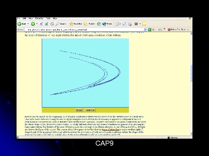Click the Iterate button below the applet
Screen dimensions: 209x156
79,110
